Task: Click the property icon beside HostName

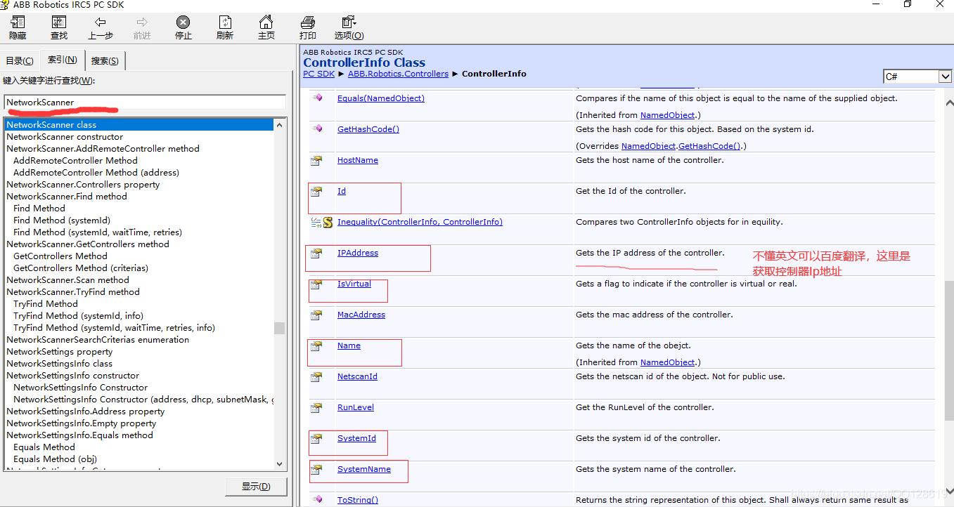Action: point(316,161)
